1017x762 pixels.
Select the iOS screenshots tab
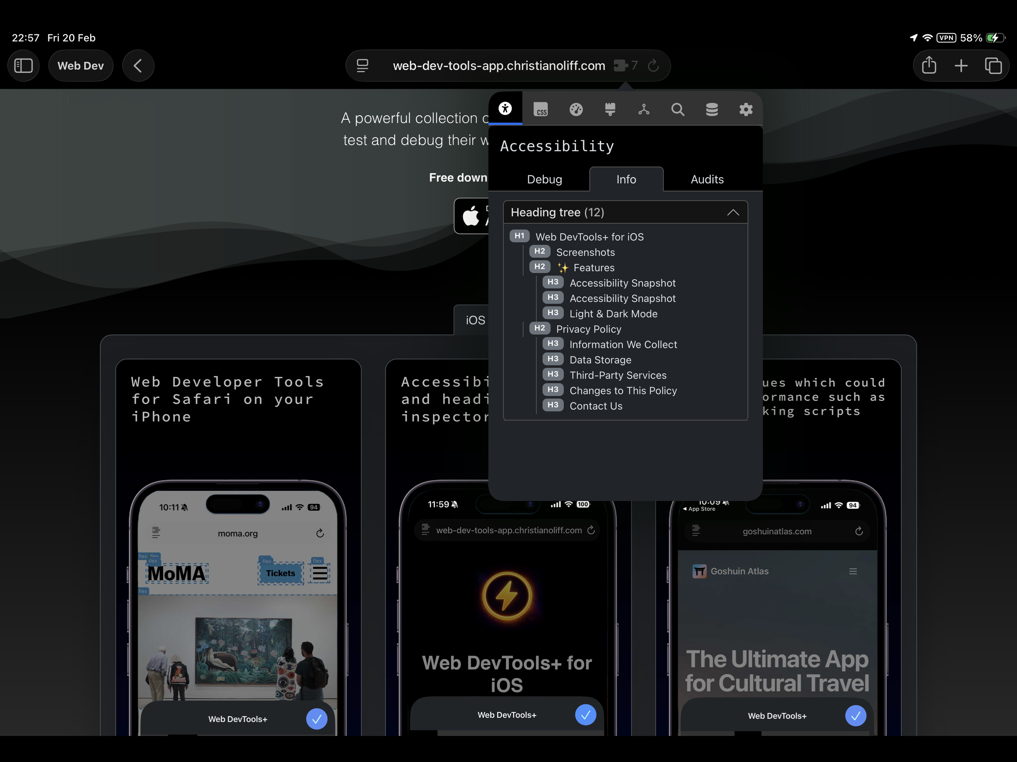(472, 320)
